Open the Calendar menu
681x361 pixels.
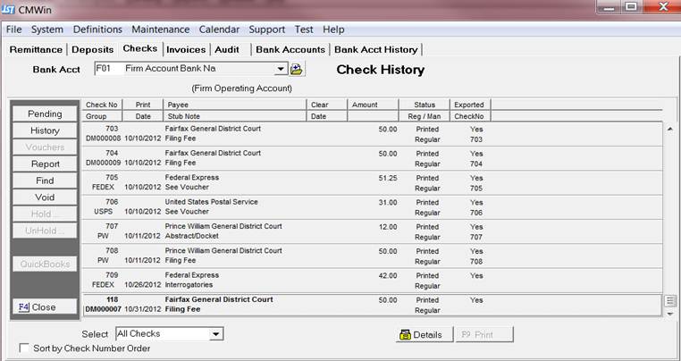coord(219,29)
